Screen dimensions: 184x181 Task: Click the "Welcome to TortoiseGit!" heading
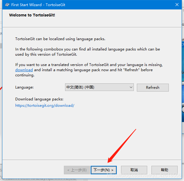[32, 15]
